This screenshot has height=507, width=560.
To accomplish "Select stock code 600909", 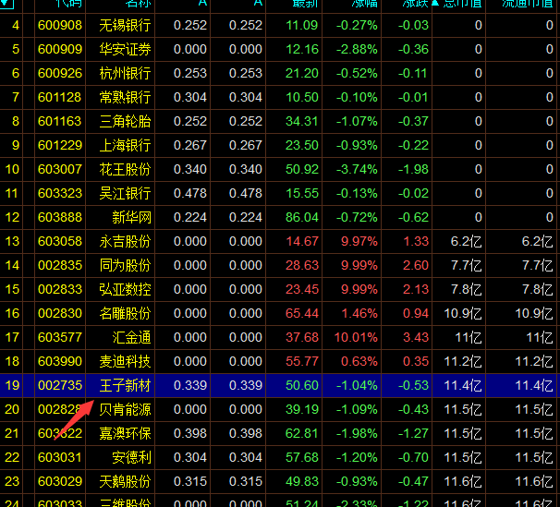I will [60, 49].
